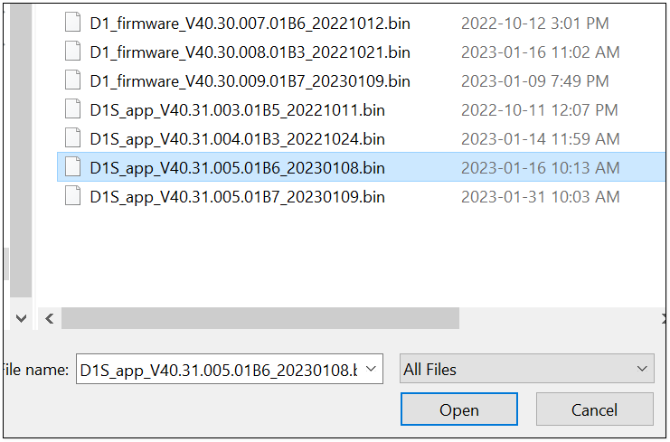Viewport: 670px width, 442px height.
Task: Click the Open button
Action: pyautogui.click(x=459, y=409)
